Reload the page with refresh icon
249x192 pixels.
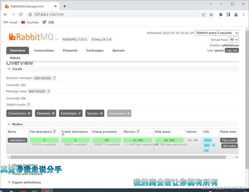[x=21, y=14]
